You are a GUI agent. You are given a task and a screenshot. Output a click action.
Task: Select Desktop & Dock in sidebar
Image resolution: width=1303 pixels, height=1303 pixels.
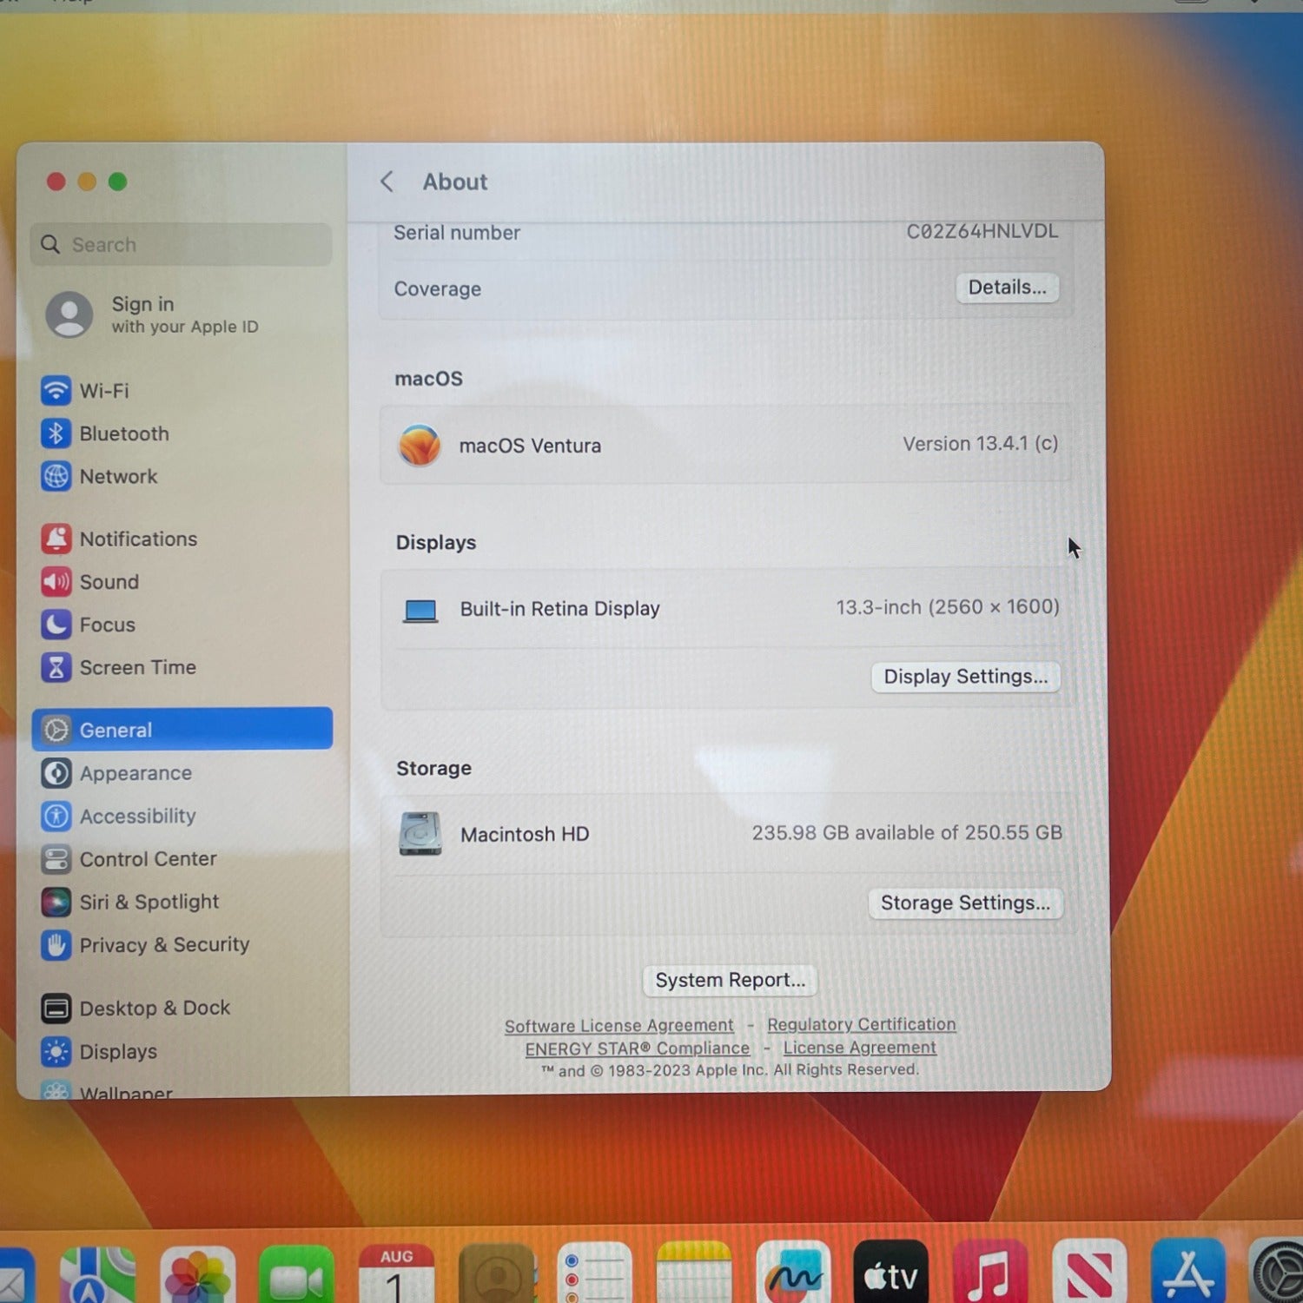[182, 1008]
